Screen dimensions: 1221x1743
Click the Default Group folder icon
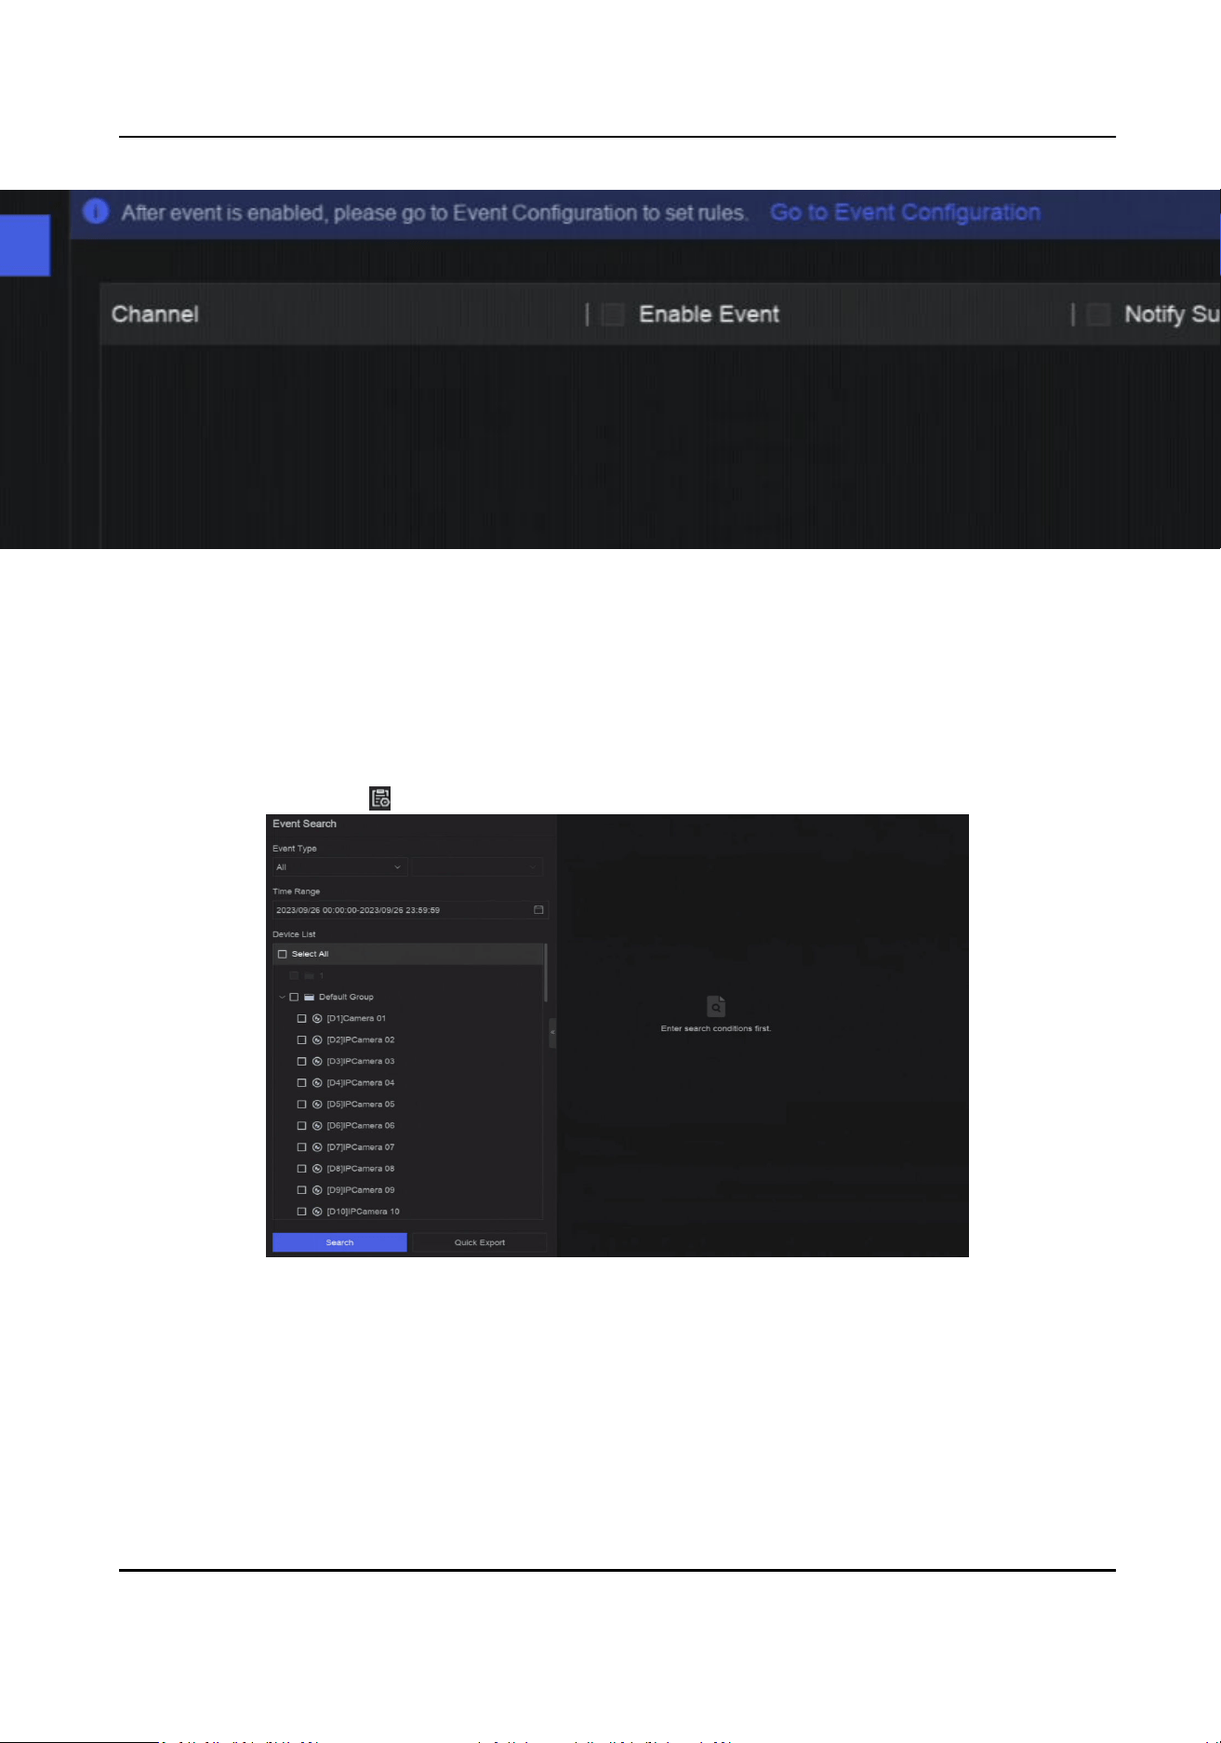pos(310,997)
